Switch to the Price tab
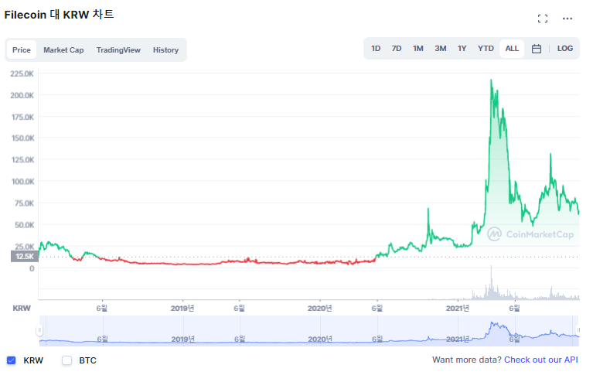593x382 pixels. (21, 50)
